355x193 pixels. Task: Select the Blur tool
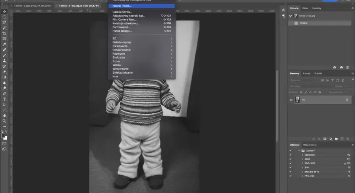[4, 82]
